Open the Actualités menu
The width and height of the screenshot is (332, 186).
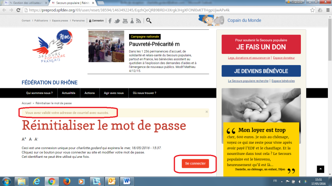(x=68, y=93)
